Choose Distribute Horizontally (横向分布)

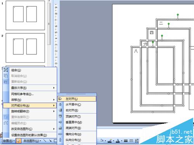(77, 134)
